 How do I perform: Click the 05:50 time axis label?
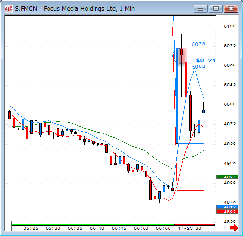tap(141, 228)
